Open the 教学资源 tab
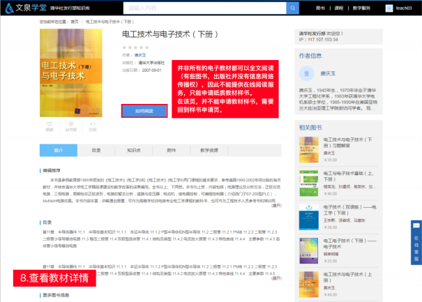Viewport: 422px width, 302px height. click(x=209, y=150)
